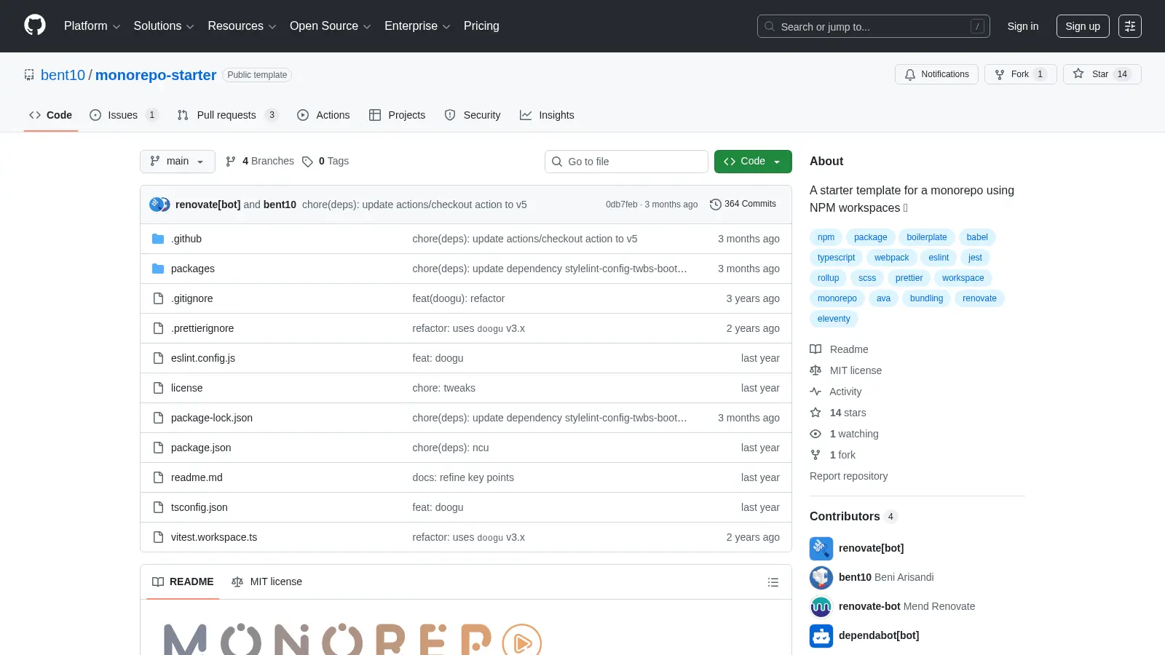Viewport: 1165px width, 655px height.
Task: Click the pulse icon beside Activity
Action: point(815,392)
